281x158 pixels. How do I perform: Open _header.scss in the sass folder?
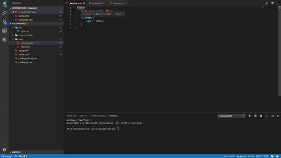click(36, 43)
